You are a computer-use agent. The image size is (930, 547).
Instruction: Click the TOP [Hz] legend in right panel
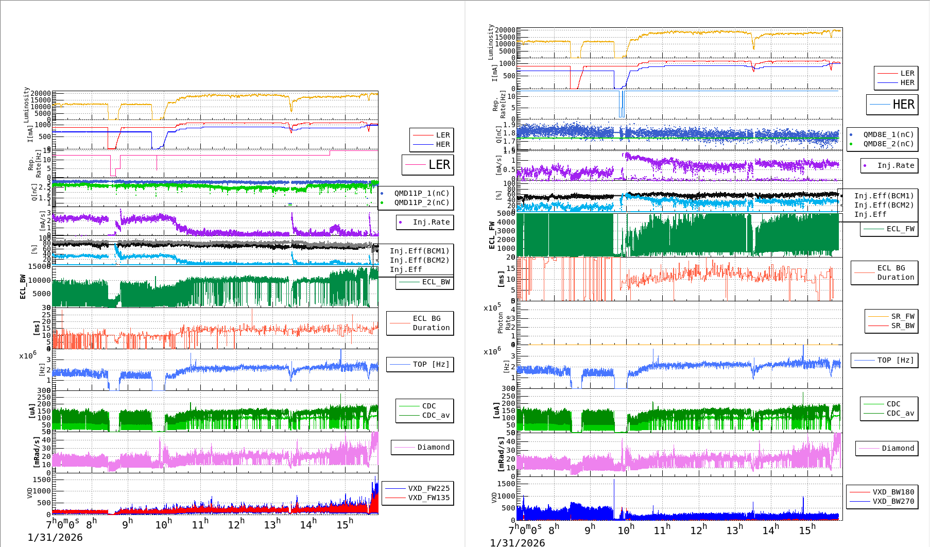[884, 360]
